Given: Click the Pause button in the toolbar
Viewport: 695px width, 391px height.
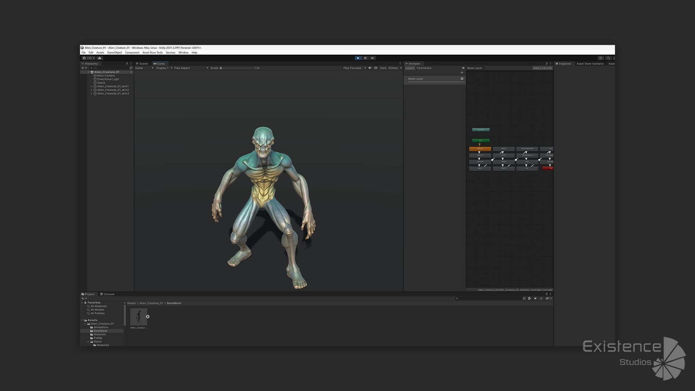Looking at the screenshot, I should (365, 58).
